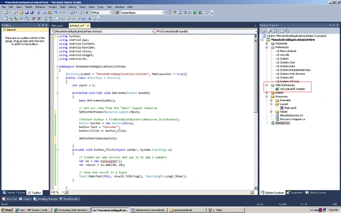The height and width of the screenshot is (213, 341).
Task: Click the Cut scissors icon
Action: pos(39,13)
